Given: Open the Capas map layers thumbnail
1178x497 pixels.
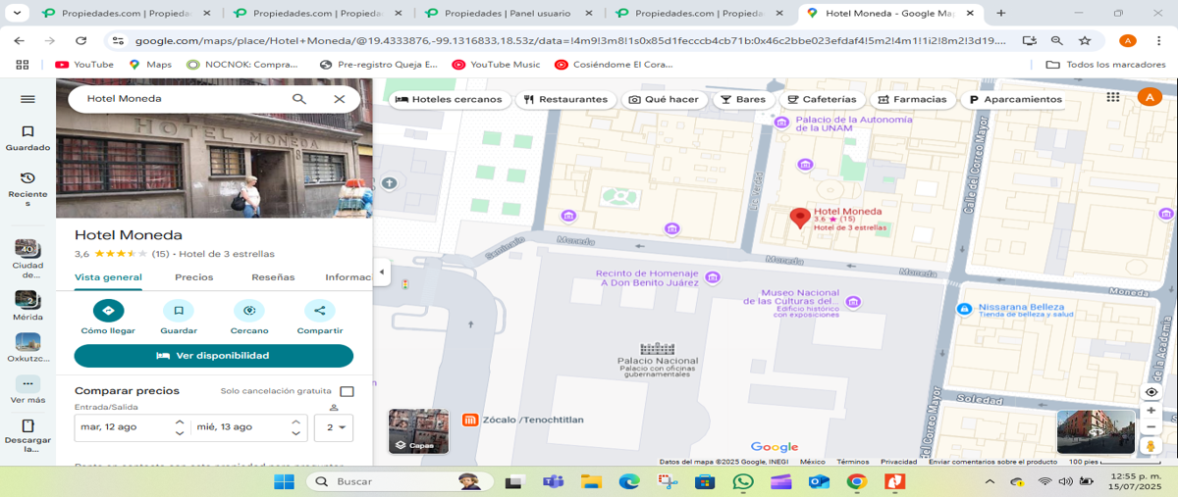Looking at the screenshot, I should [x=419, y=431].
